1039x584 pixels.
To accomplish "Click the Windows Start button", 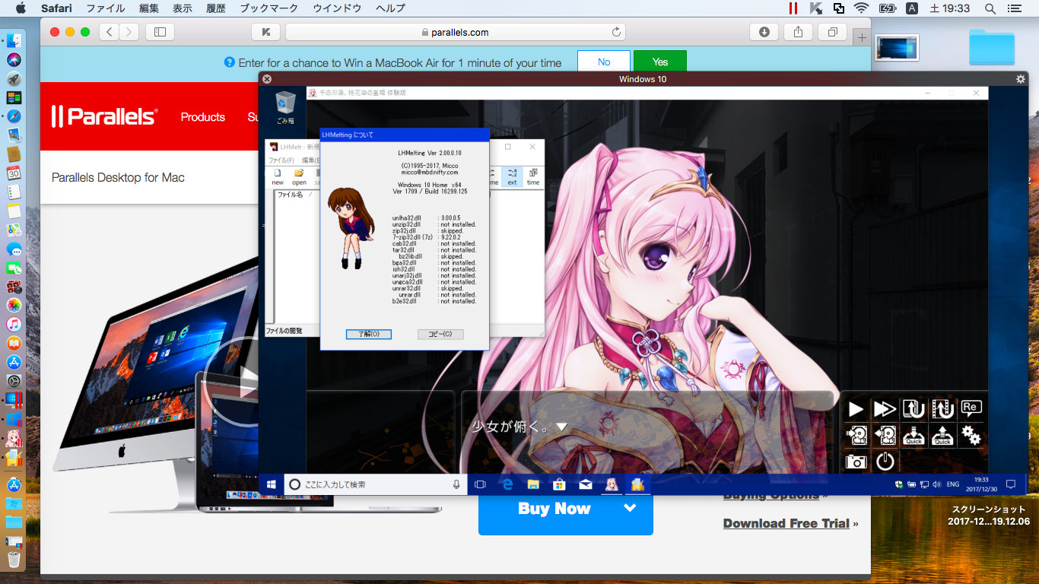I will [x=270, y=484].
